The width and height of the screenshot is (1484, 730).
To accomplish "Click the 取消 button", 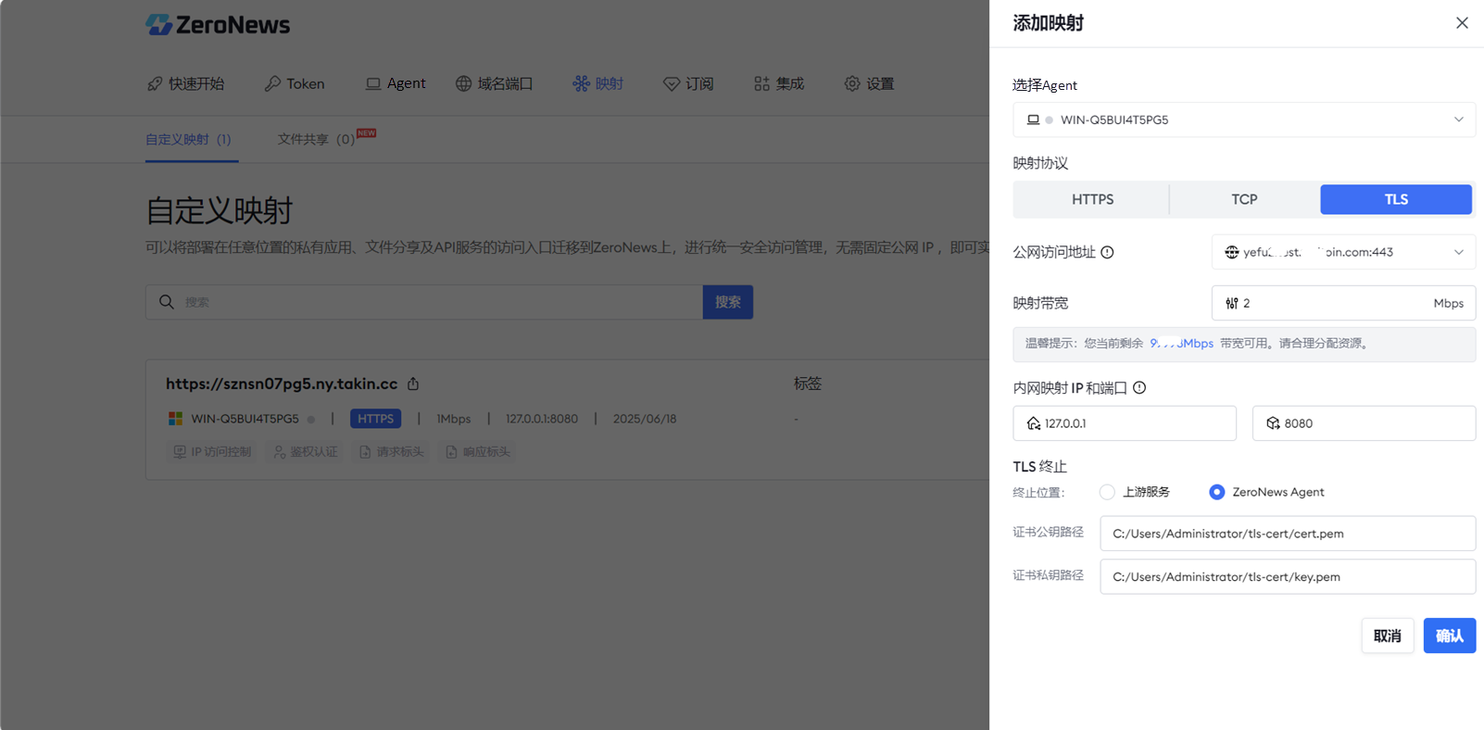I will coord(1388,636).
